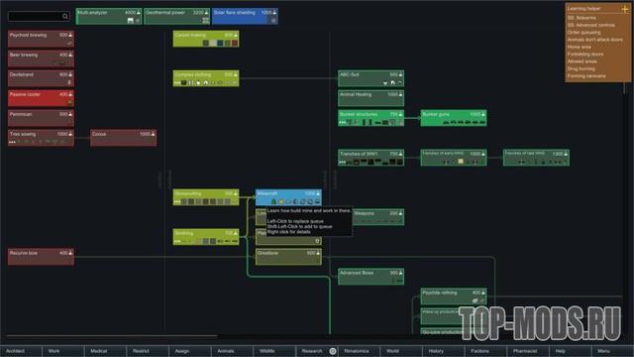Screen dimensions: 634x357
Task: Click the first unlock icon in Minecraft node
Action: click(x=273, y=201)
